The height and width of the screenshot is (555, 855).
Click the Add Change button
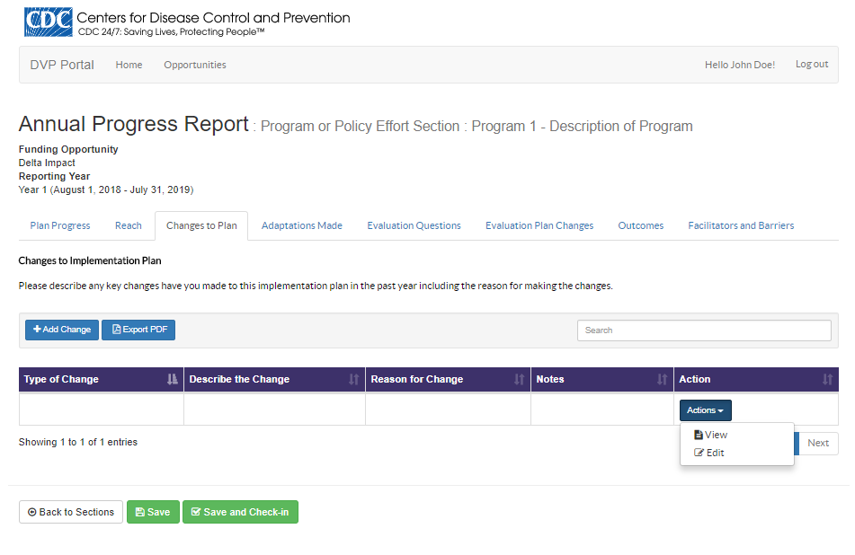click(62, 330)
